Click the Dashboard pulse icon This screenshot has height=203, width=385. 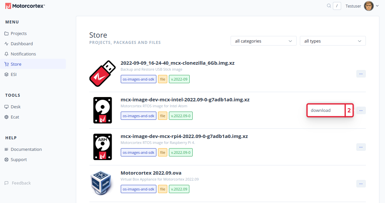click(6, 44)
